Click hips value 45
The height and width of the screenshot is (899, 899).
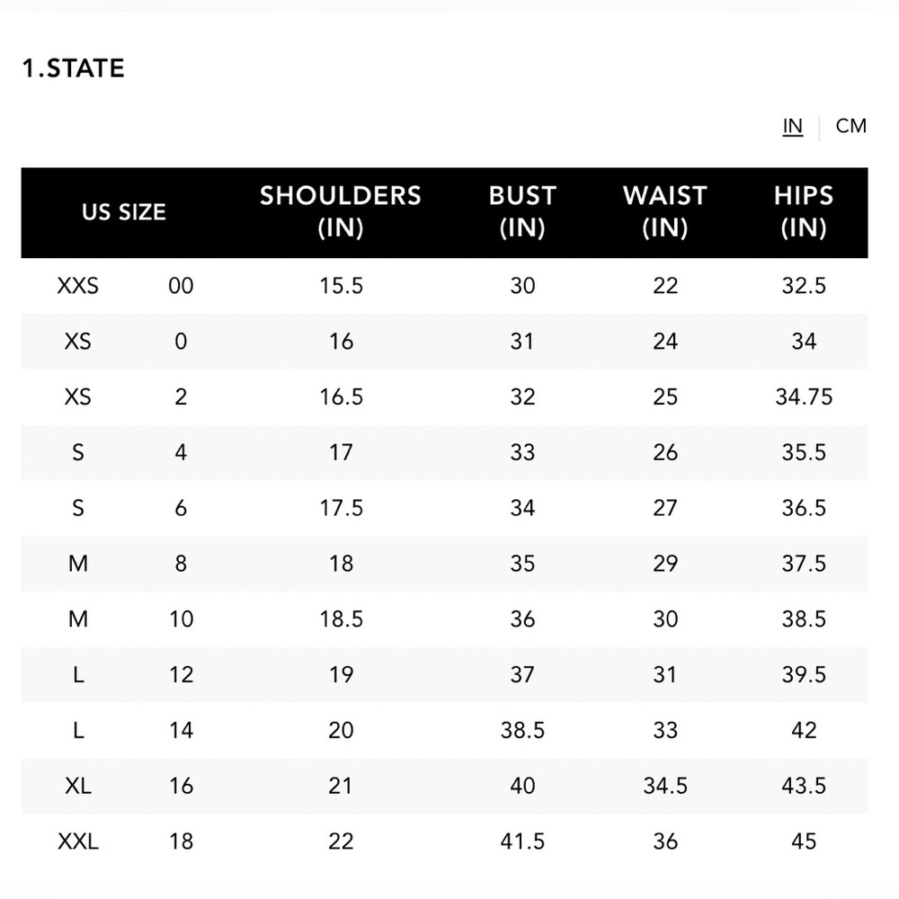(x=804, y=841)
